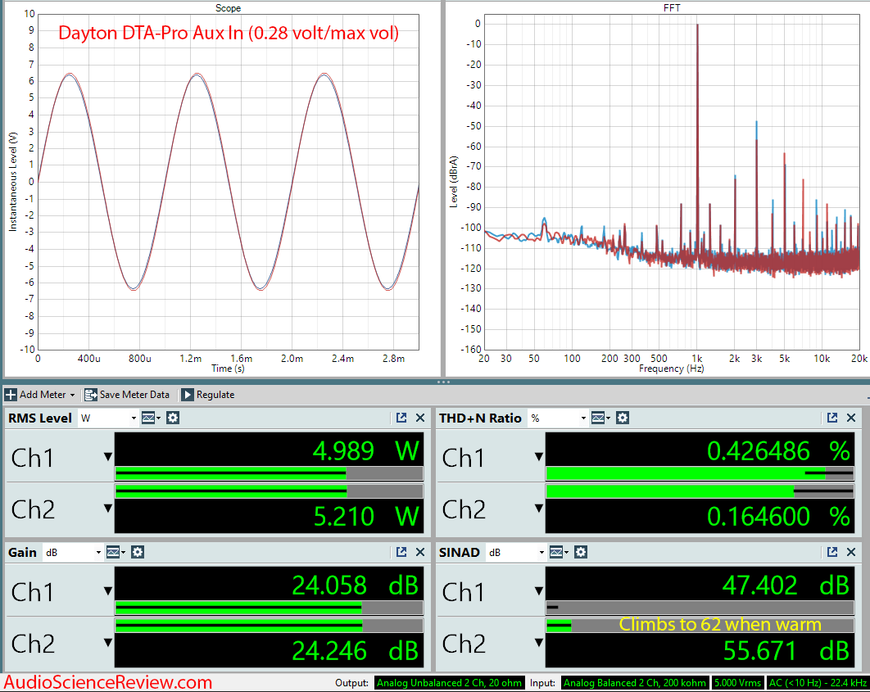Click THD+N Ratio Ch2 bar graph

click(x=700, y=491)
